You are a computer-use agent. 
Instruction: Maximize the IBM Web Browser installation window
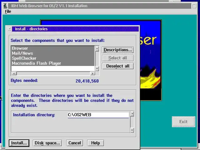(194, 6)
